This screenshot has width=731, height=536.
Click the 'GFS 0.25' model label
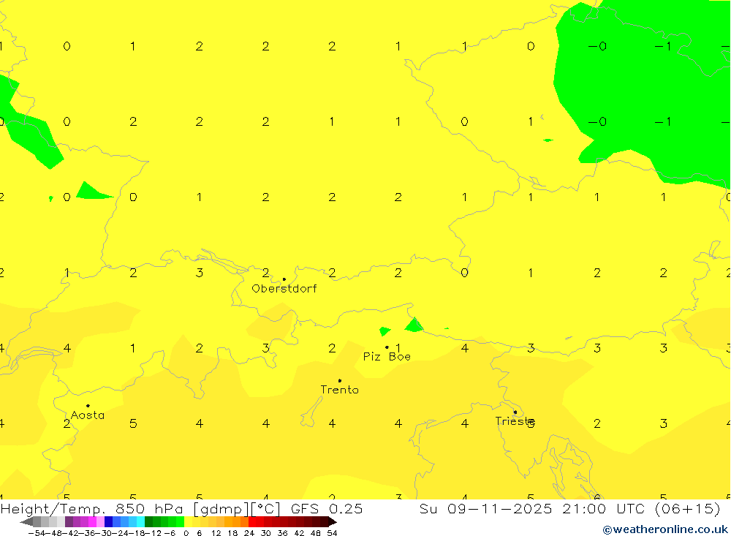326,508
